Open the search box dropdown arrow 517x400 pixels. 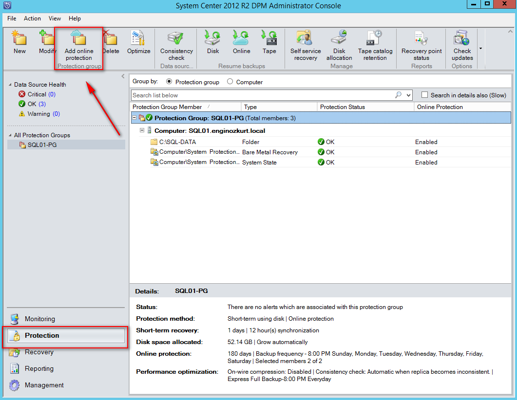tap(408, 95)
